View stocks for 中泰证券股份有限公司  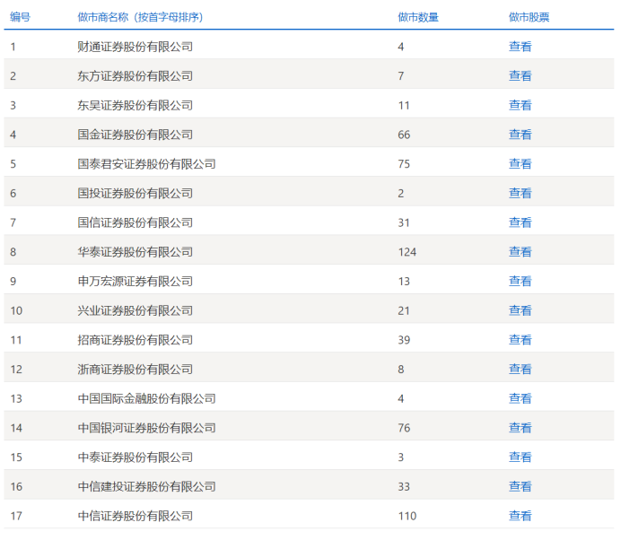(520, 457)
